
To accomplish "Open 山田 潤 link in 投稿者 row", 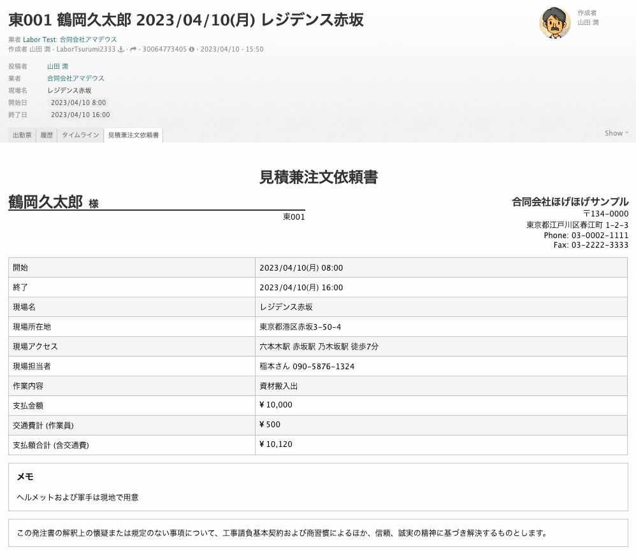I will click(x=57, y=66).
